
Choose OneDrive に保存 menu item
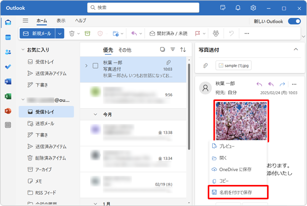click(238, 170)
